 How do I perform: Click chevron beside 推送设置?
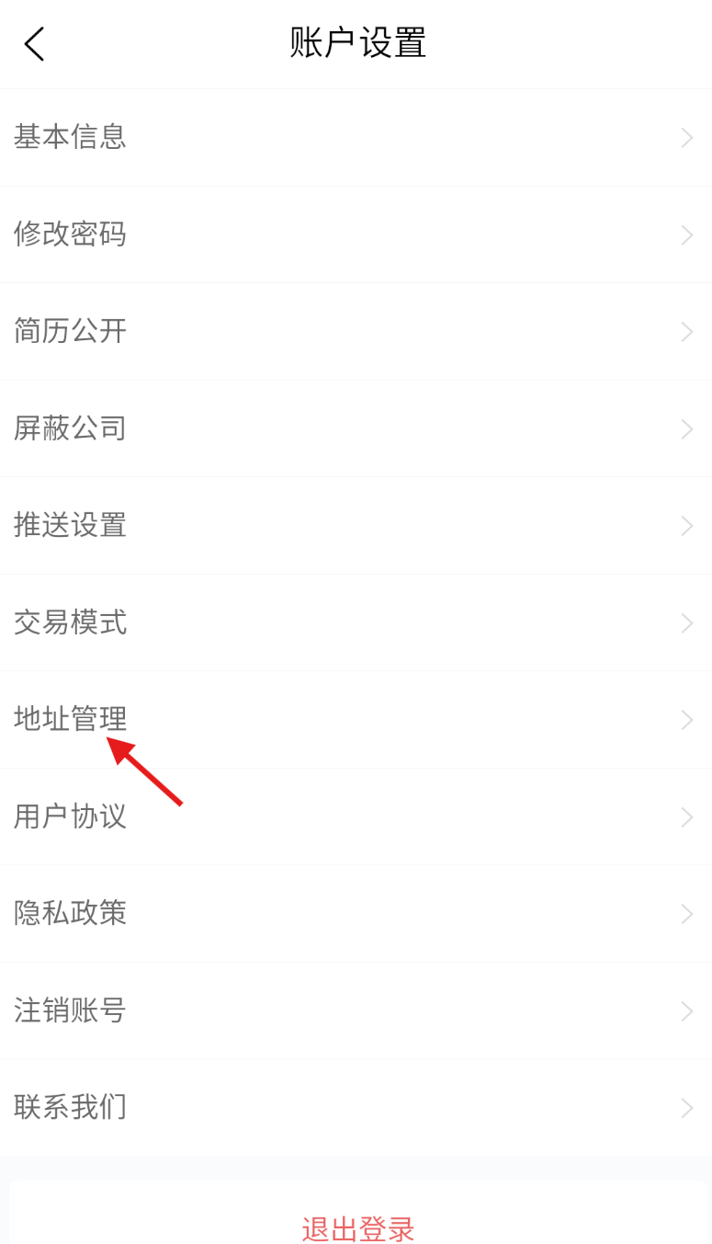(x=686, y=526)
